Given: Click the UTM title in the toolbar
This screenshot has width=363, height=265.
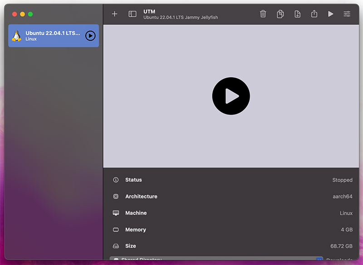Looking at the screenshot, I should [149, 11].
